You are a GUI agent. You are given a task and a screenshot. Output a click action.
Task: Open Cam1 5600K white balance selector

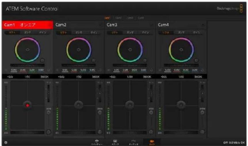click(x=45, y=77)
